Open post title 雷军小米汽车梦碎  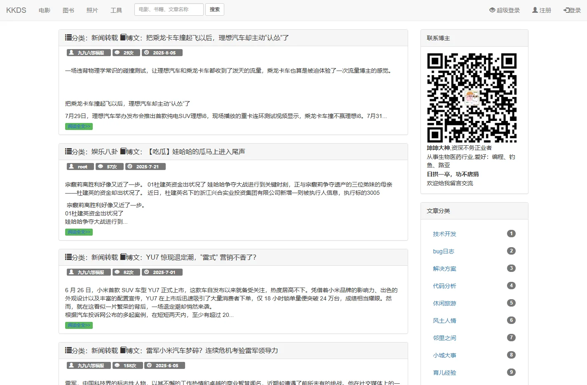tap(212, 350)
